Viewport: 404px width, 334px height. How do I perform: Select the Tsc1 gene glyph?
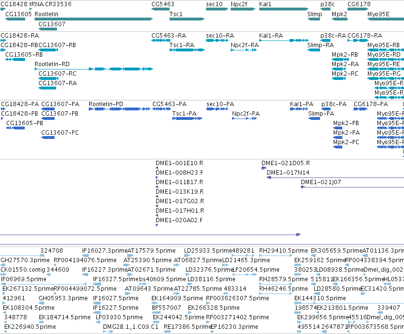187,19
